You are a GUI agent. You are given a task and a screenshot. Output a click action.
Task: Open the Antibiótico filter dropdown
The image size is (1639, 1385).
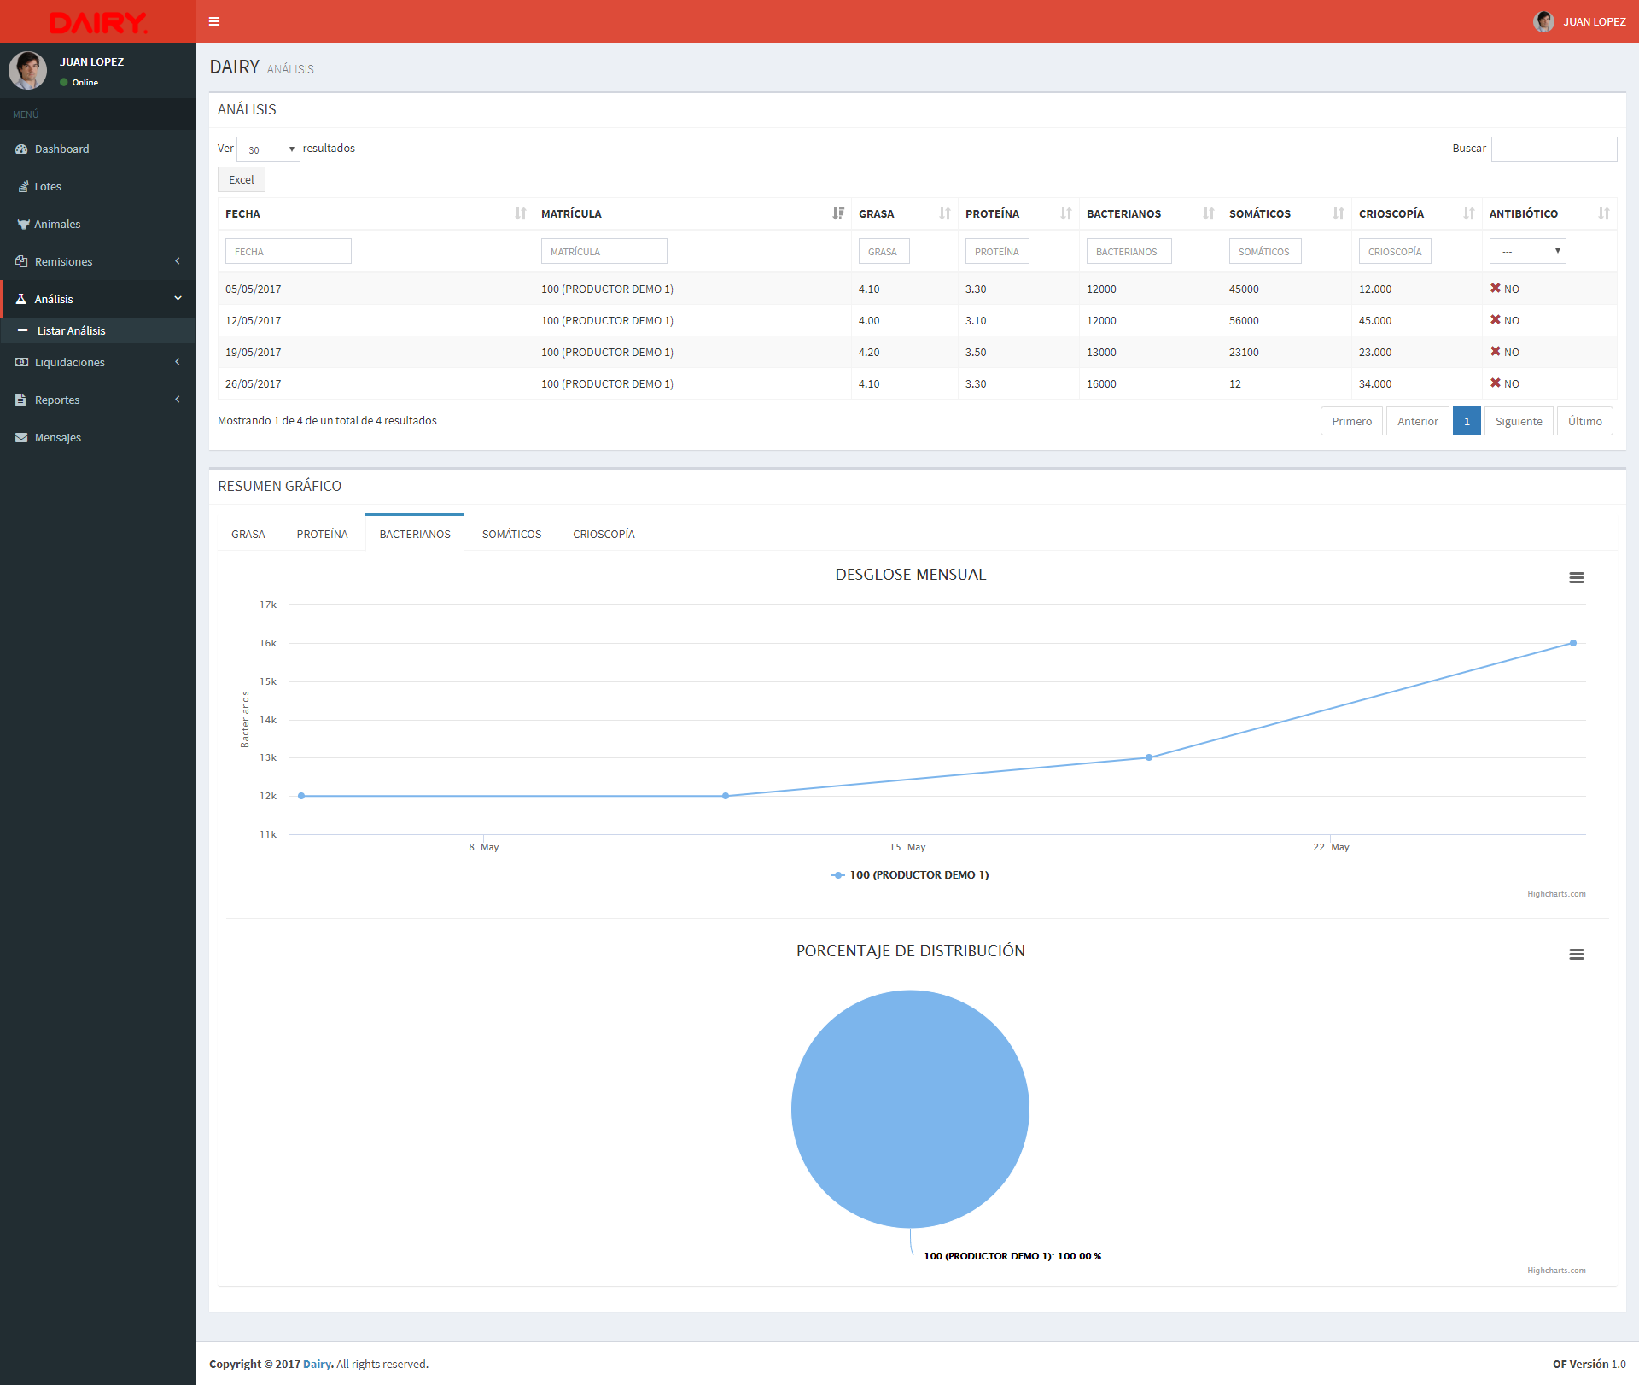tap(1527, 251)
